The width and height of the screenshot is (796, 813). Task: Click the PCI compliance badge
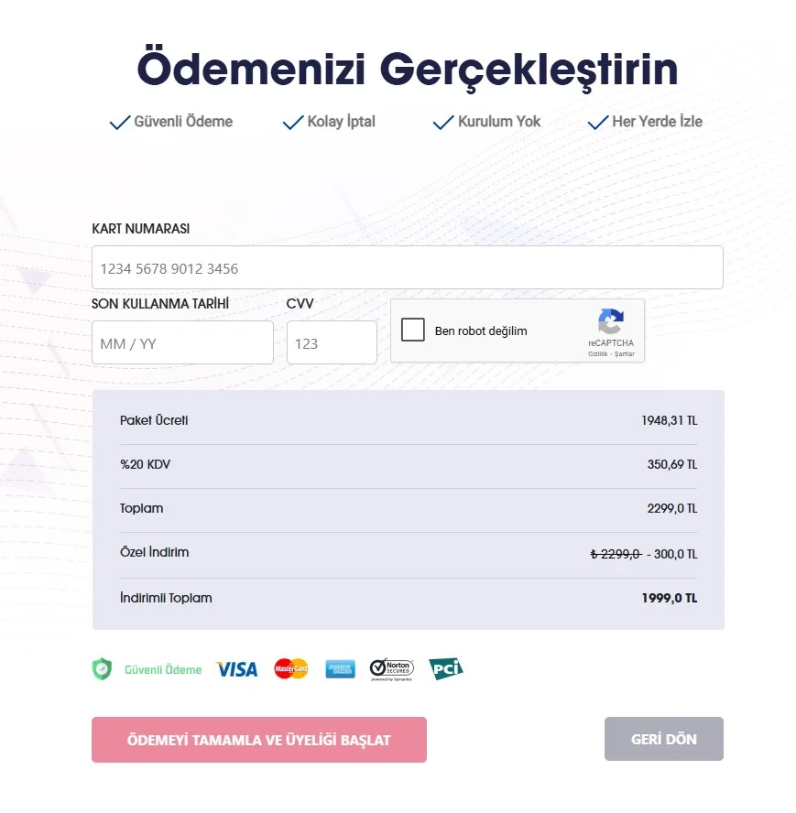pos(446,668)
